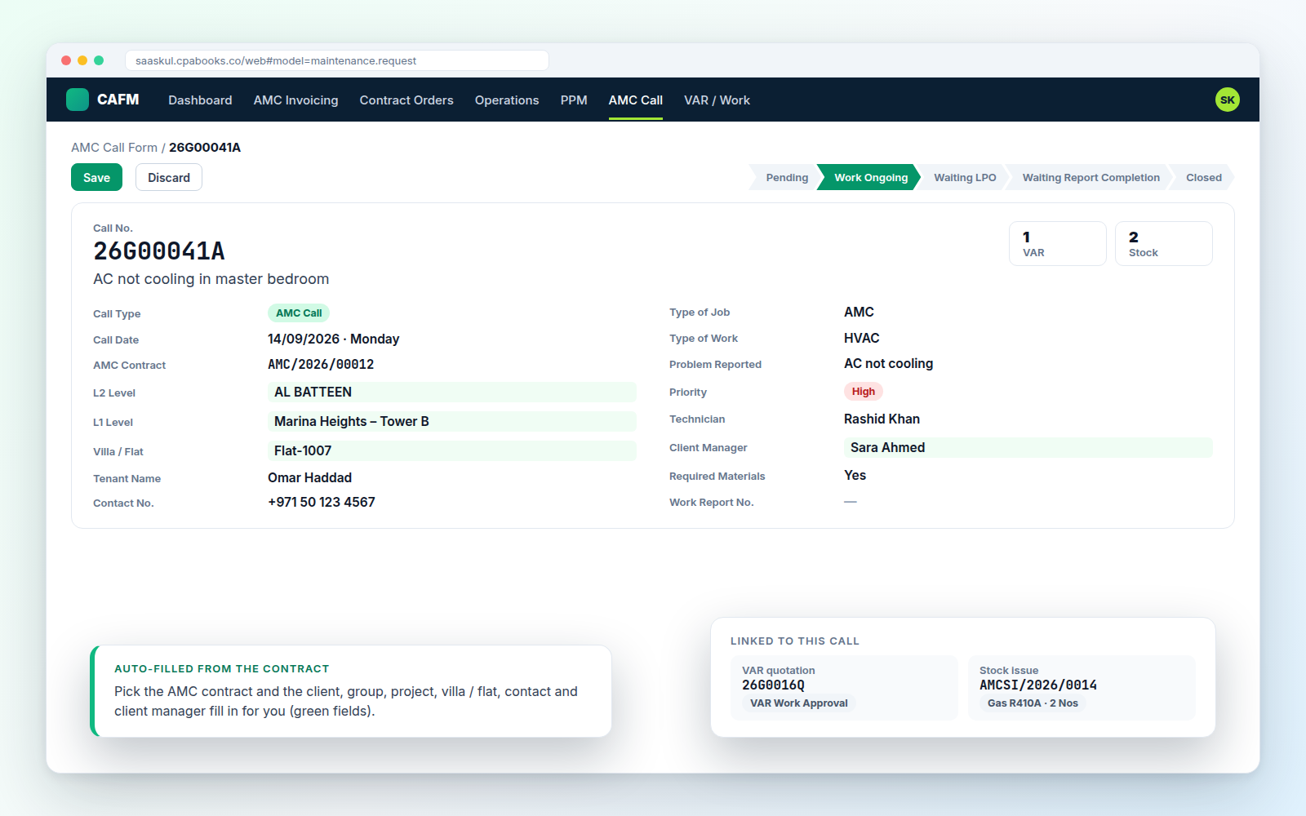Open the 1 VAR smart button
This screenshot has width=1306, height=816.
coord(1058,243)
